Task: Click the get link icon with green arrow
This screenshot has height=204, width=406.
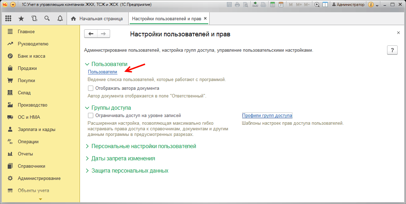Action: [255, 5]
